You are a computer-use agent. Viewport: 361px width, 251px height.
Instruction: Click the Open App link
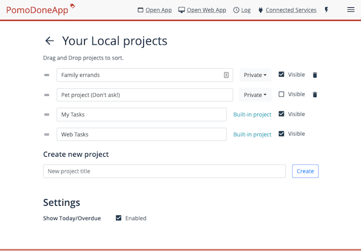coord(155,10)
